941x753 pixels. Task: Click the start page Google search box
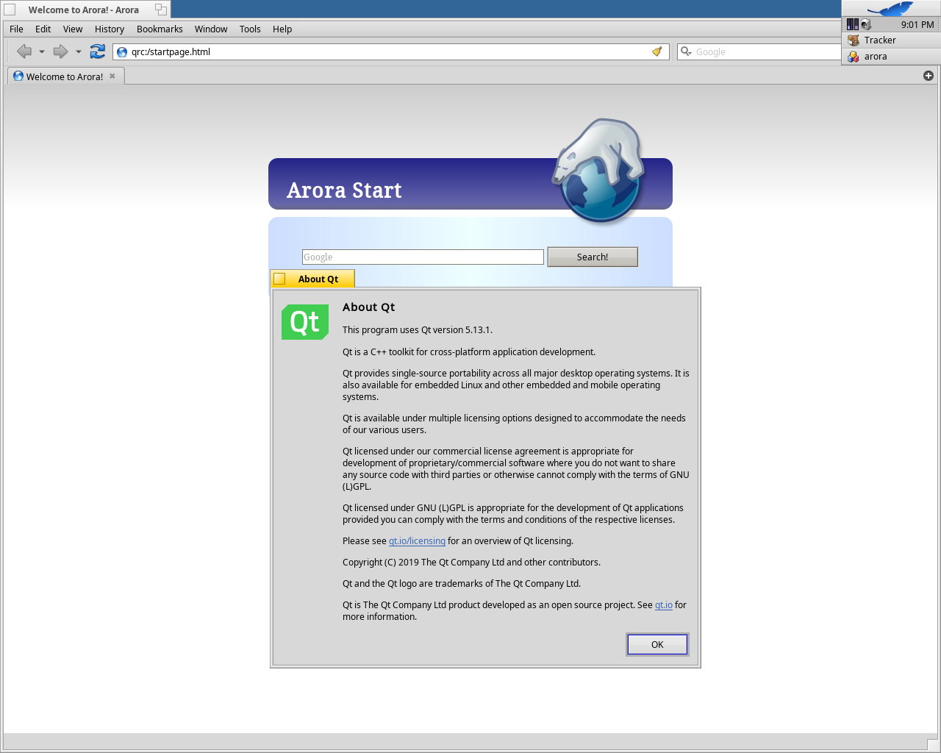click(x=423, y=257)
